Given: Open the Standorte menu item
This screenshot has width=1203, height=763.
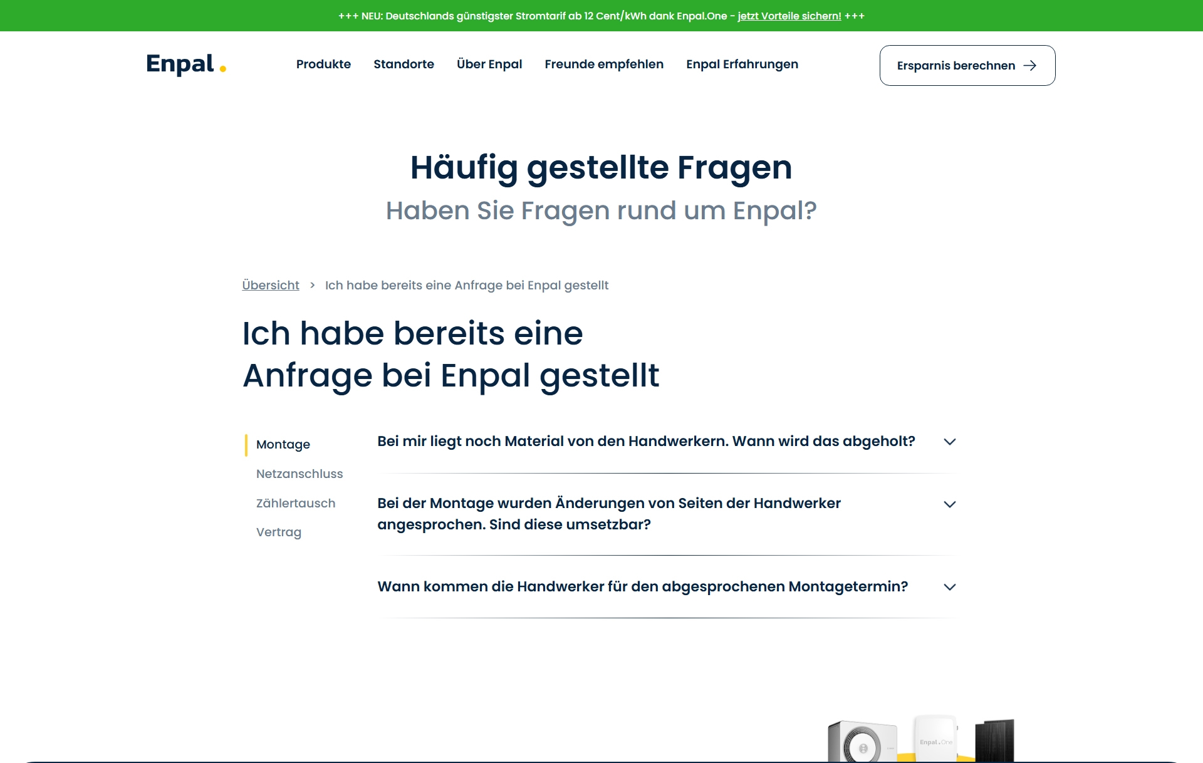Looking at the screenshot, I should tap(404, 64).
